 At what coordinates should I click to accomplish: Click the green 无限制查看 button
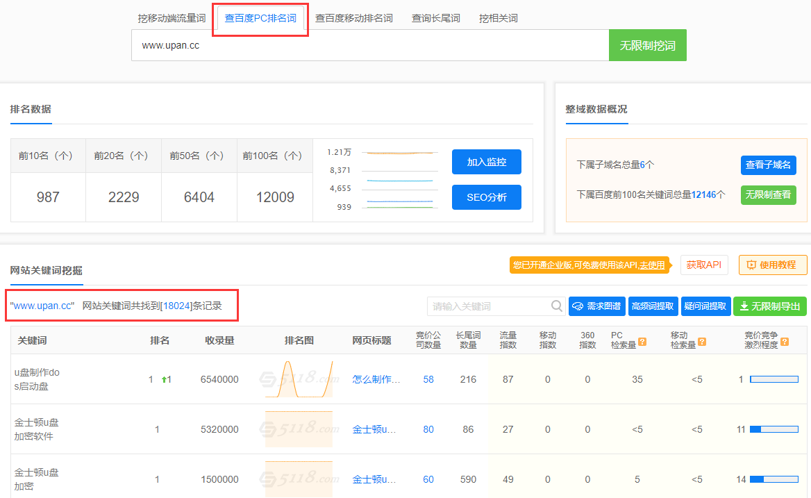click(768, 195)
